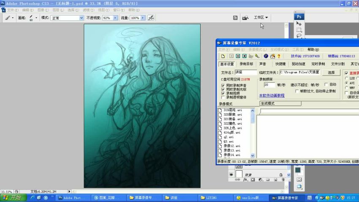Click the yellow question mark help icon
This screenshot has width=359, height=202.
point(279,56)
